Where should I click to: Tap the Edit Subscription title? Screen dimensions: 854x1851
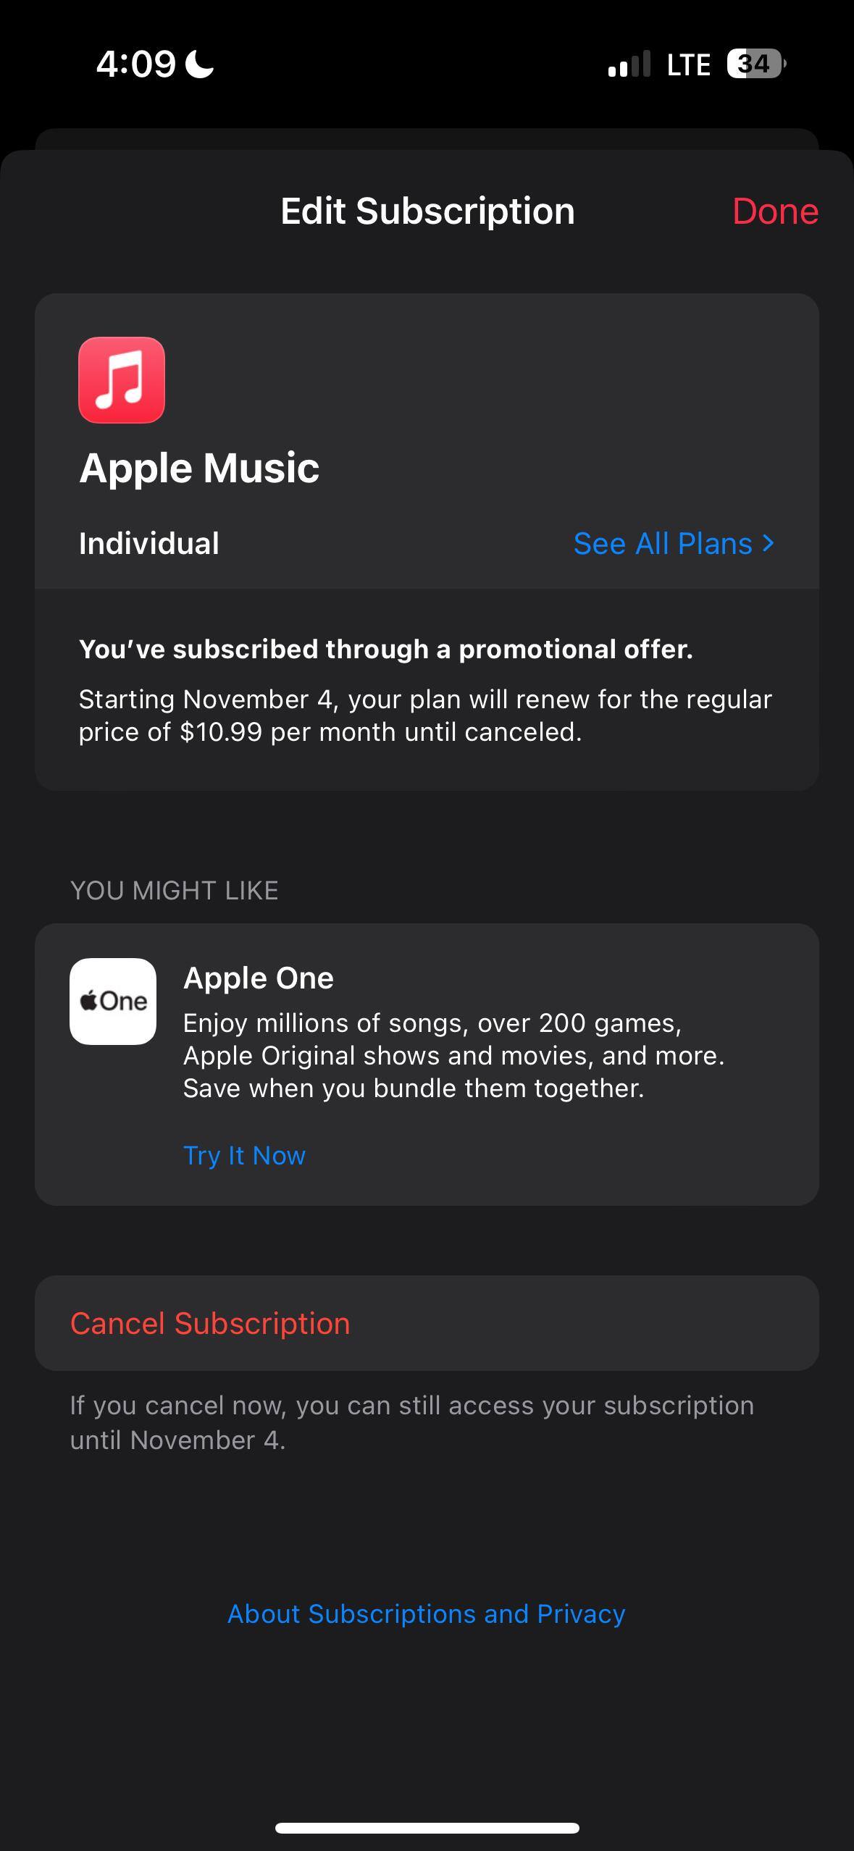pyautogui.click(x=427, y=211)
